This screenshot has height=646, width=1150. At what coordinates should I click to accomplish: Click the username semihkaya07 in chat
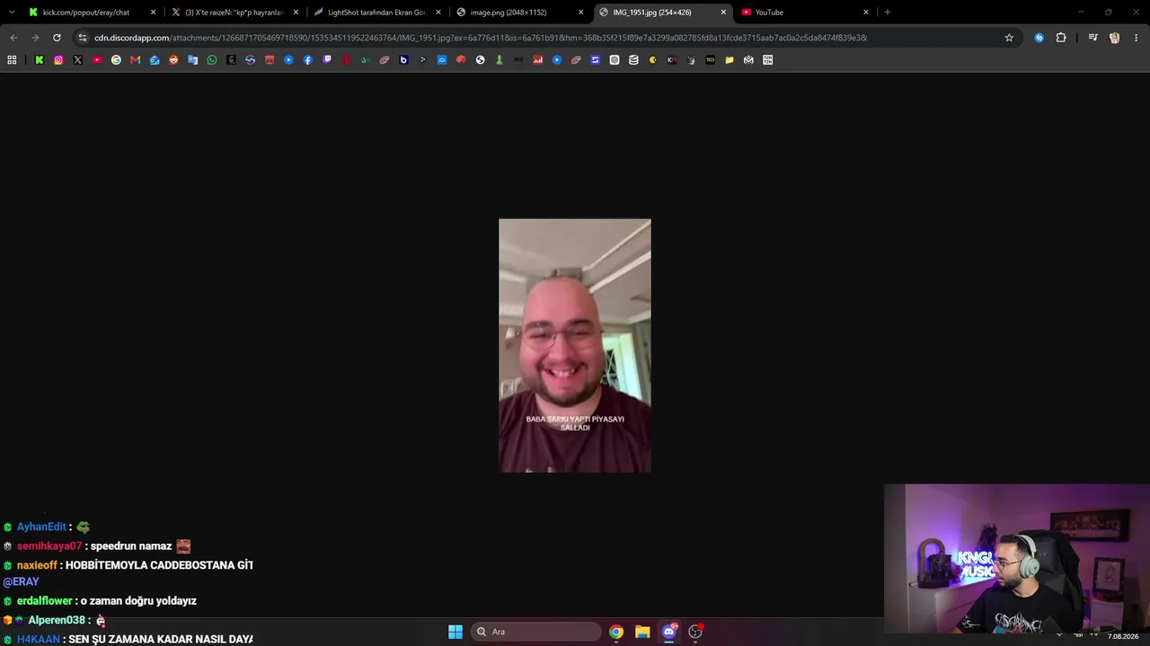49,546
